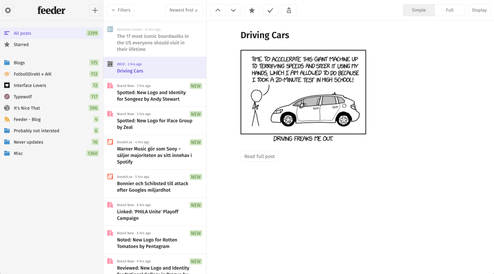
Task: Open the It's Nice That feed
Action: [x=52, y=108]
